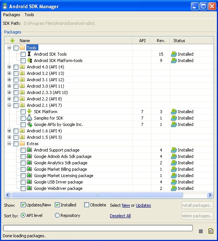Check the Android SDK Platform-tools checkbox
The image size is (218, 241).
pos(23,61)
